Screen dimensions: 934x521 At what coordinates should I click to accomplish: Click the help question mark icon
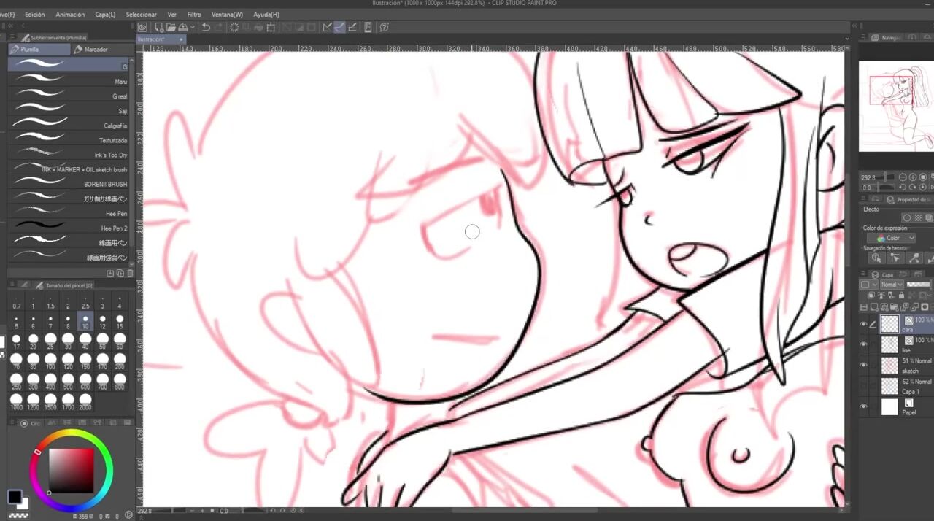[x=384, y=28]
